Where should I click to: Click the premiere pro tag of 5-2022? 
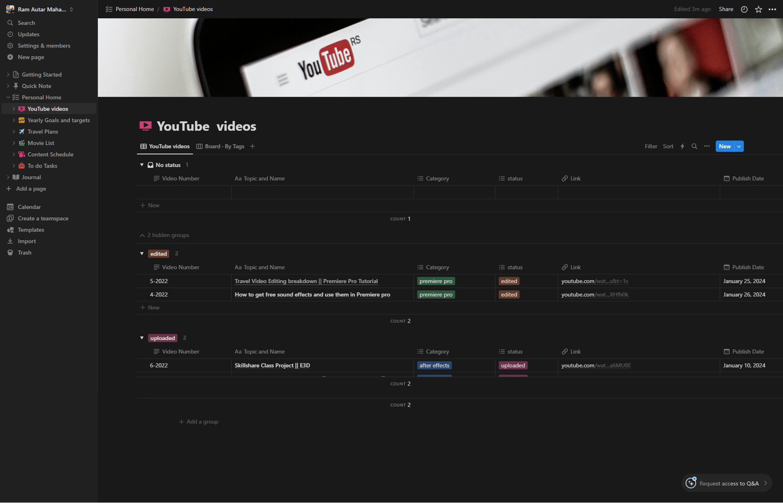[436, 282]
